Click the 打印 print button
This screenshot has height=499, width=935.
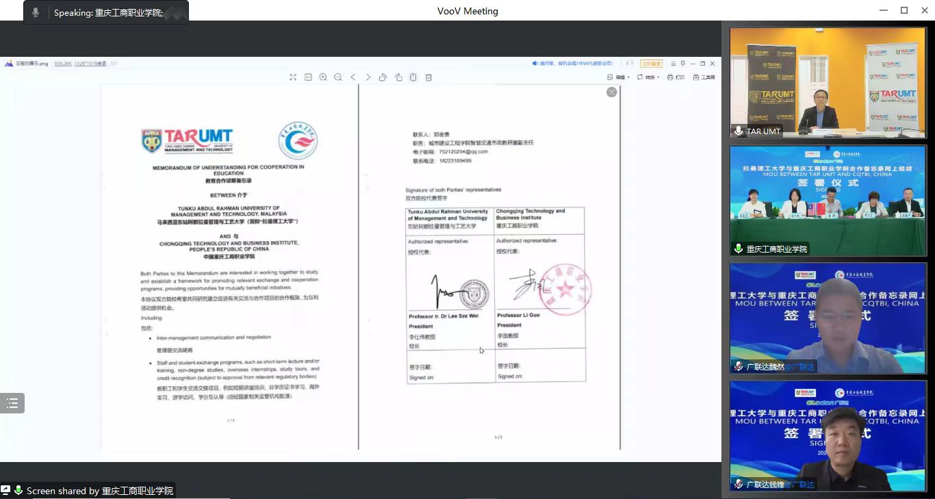676,77
